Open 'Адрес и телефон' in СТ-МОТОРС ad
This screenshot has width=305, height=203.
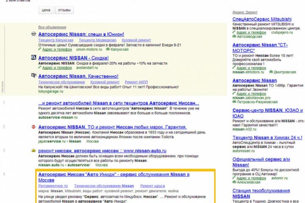coord(251,68)
